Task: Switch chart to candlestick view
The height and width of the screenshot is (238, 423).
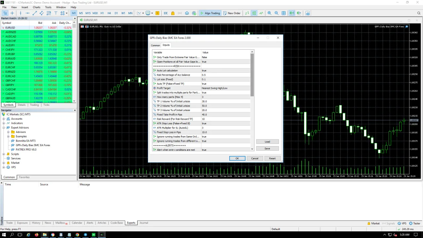Action: tap(254, 13)
